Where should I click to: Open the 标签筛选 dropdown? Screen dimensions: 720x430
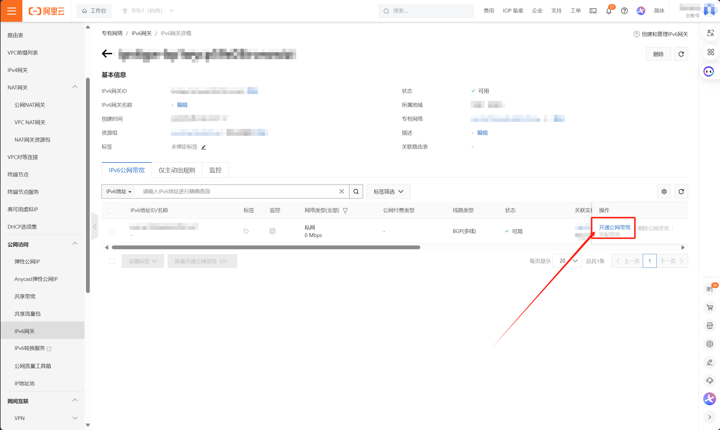coord(388,191)
